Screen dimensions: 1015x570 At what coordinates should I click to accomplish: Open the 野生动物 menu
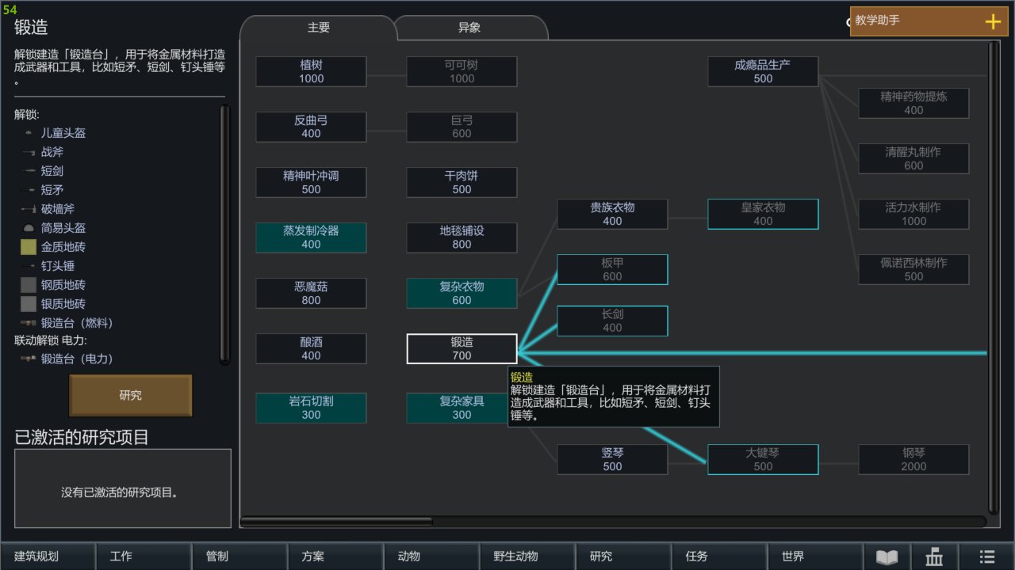tap(527, 557)
